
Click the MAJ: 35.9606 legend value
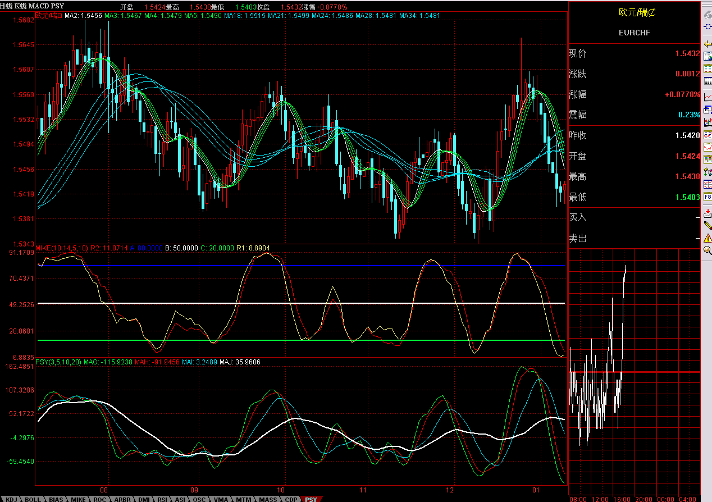(x=240, y=362)
